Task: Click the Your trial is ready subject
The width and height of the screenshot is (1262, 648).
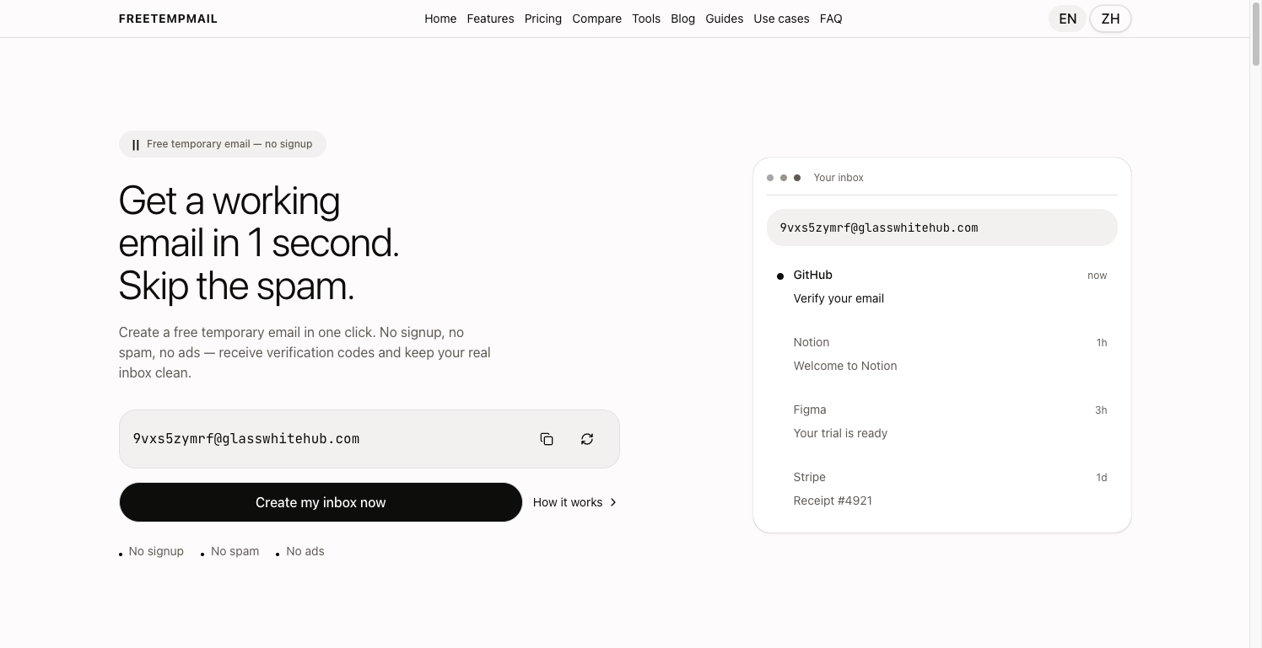Action: (840, 433)
